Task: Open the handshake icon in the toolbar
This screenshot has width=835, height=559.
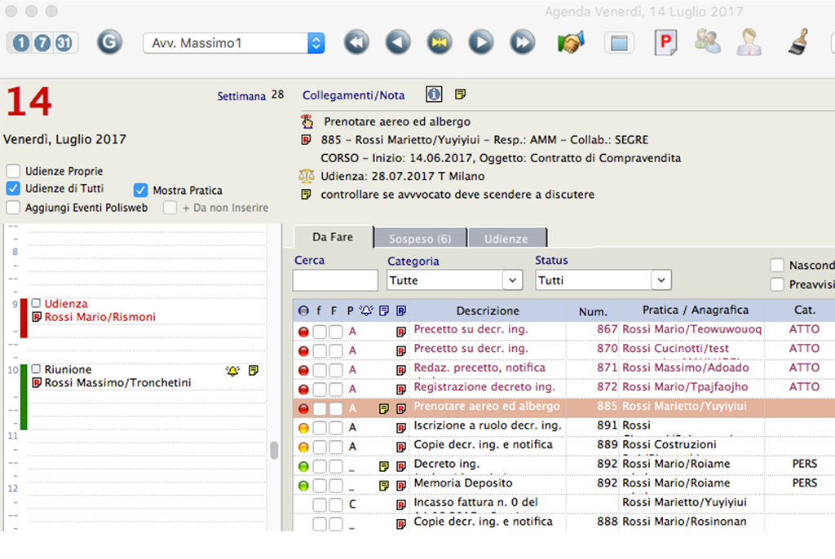Action: point(571,42)
